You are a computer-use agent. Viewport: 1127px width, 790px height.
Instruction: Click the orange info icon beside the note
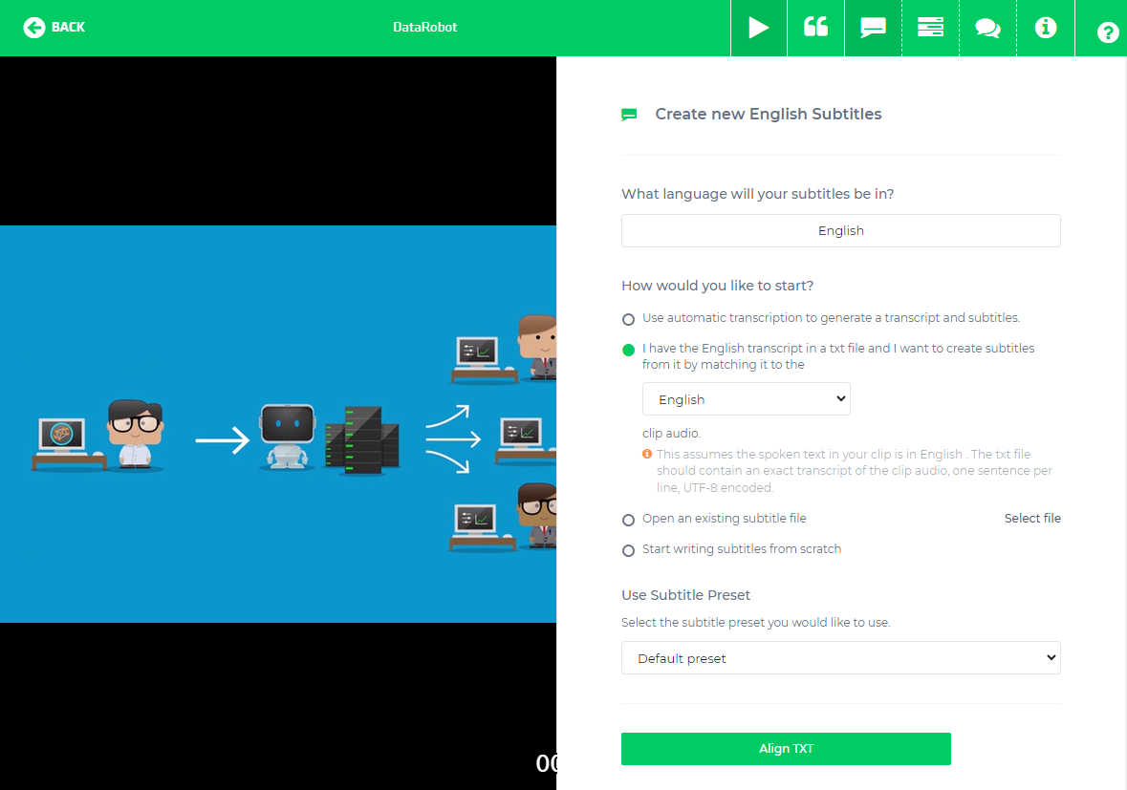tap(647, 454)
